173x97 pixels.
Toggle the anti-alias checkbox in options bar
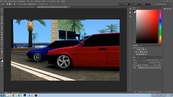29,4
